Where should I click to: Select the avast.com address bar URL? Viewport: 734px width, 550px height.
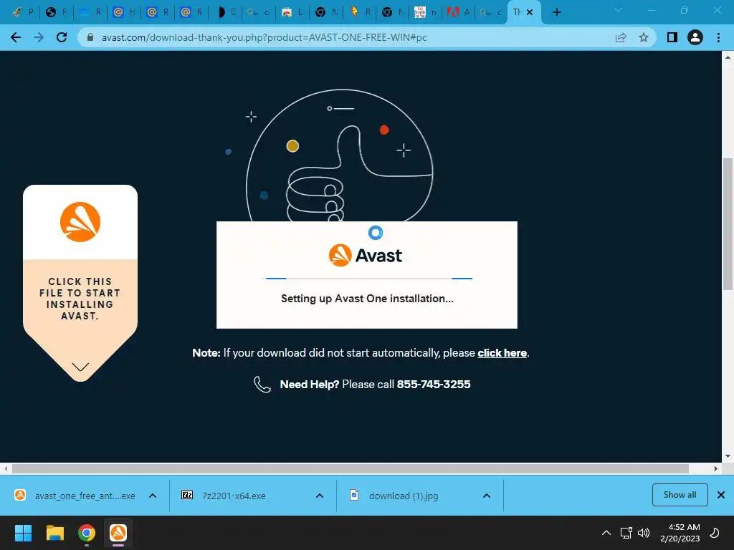pos(264,37)
